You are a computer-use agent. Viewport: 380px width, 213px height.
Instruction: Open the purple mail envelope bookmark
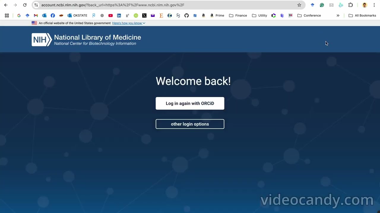pos(153,15)
